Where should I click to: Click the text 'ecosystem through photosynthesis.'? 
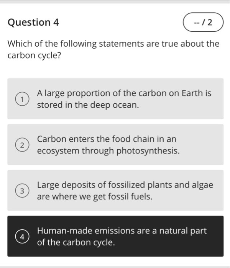click(108, 151)
